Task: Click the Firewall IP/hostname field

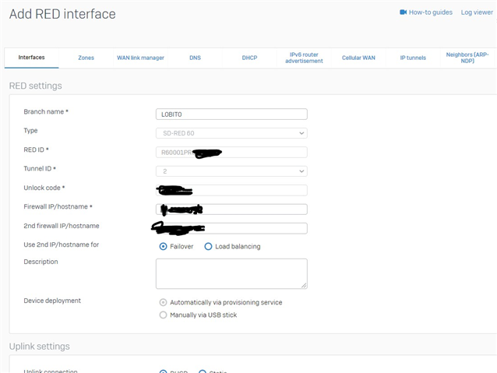Action: click(231, 209)
